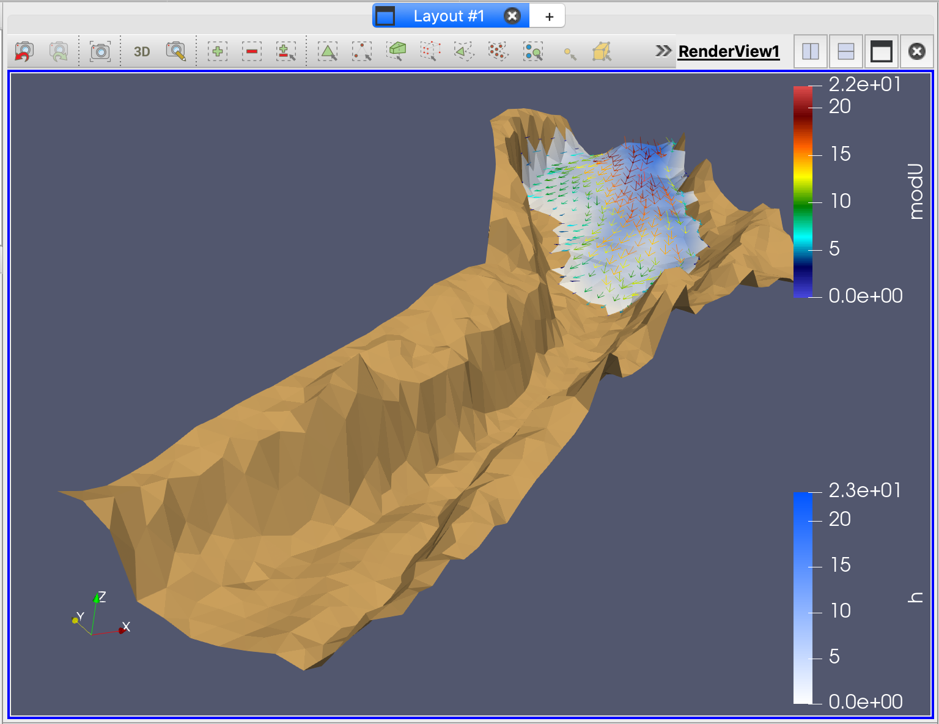
Task: Toggle the 3D interaction mode button
Action: coord(142,51)
